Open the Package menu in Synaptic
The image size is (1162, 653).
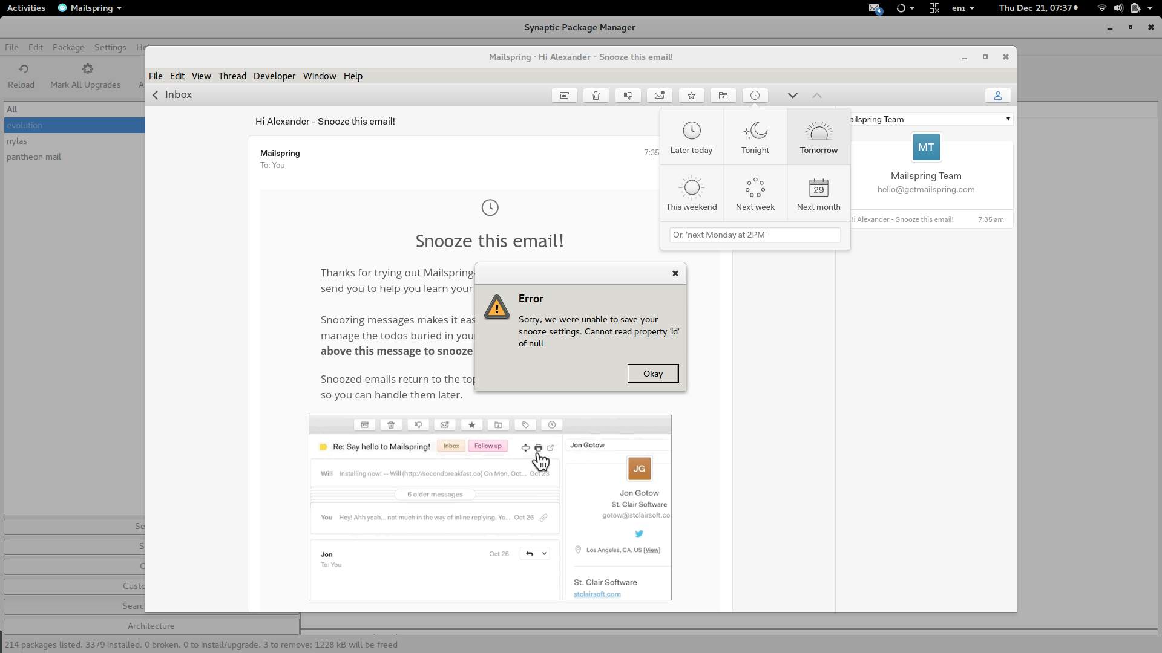pos(68,47)
